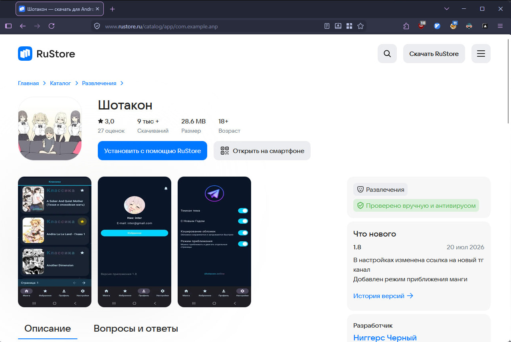Open the second screenshot showing the profile screen
Screen dimensions: 511x342
[x=135, y=242]
